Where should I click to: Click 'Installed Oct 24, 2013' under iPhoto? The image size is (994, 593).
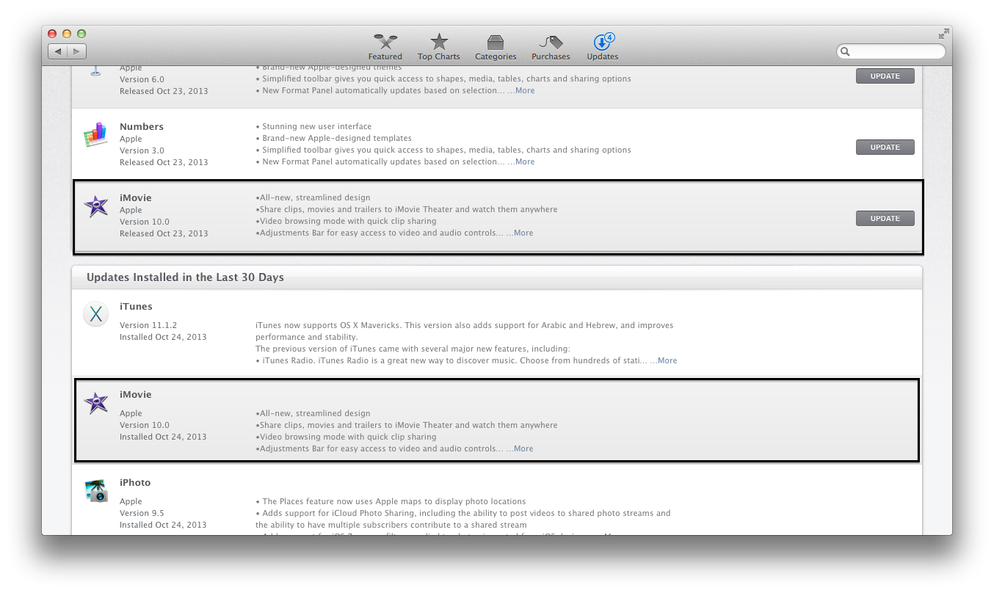tap(163, 525)
